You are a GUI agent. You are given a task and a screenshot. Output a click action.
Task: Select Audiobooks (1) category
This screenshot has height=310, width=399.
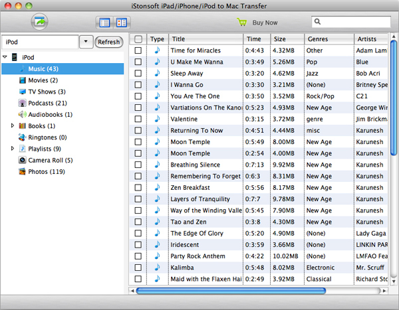coord(51,115)
